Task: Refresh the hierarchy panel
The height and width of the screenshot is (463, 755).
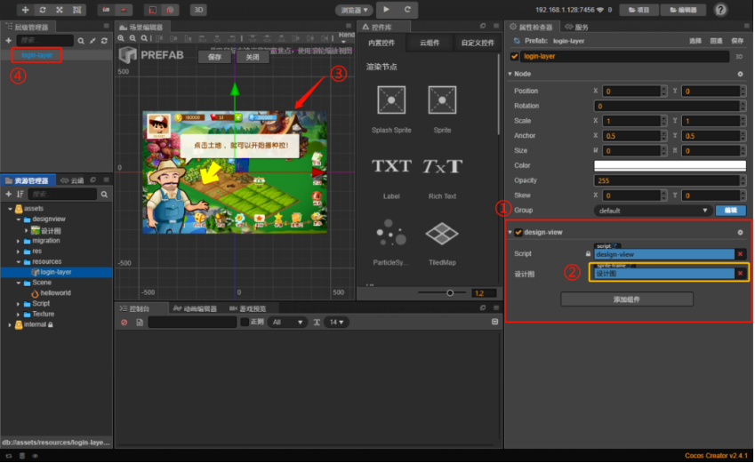Action: [x=104, y=41]
